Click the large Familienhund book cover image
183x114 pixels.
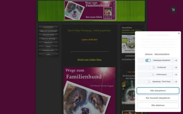pyautogui.click(x=89, y=91)
